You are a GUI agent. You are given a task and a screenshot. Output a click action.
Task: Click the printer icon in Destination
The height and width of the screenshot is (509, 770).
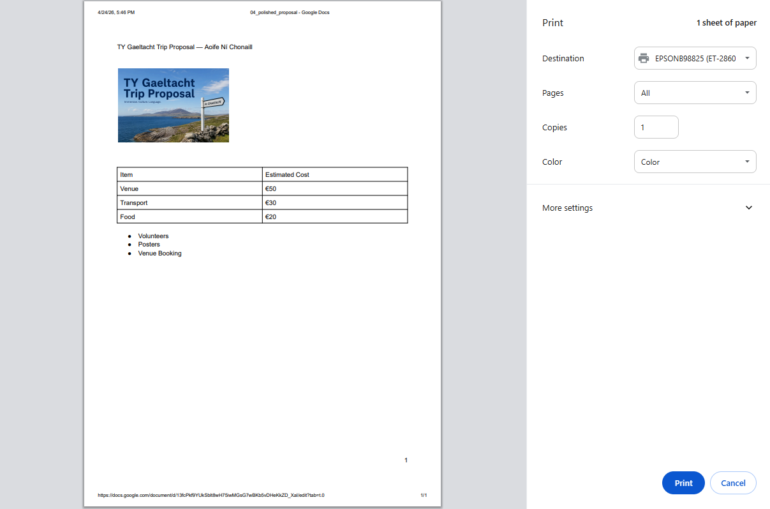(644, 58)
